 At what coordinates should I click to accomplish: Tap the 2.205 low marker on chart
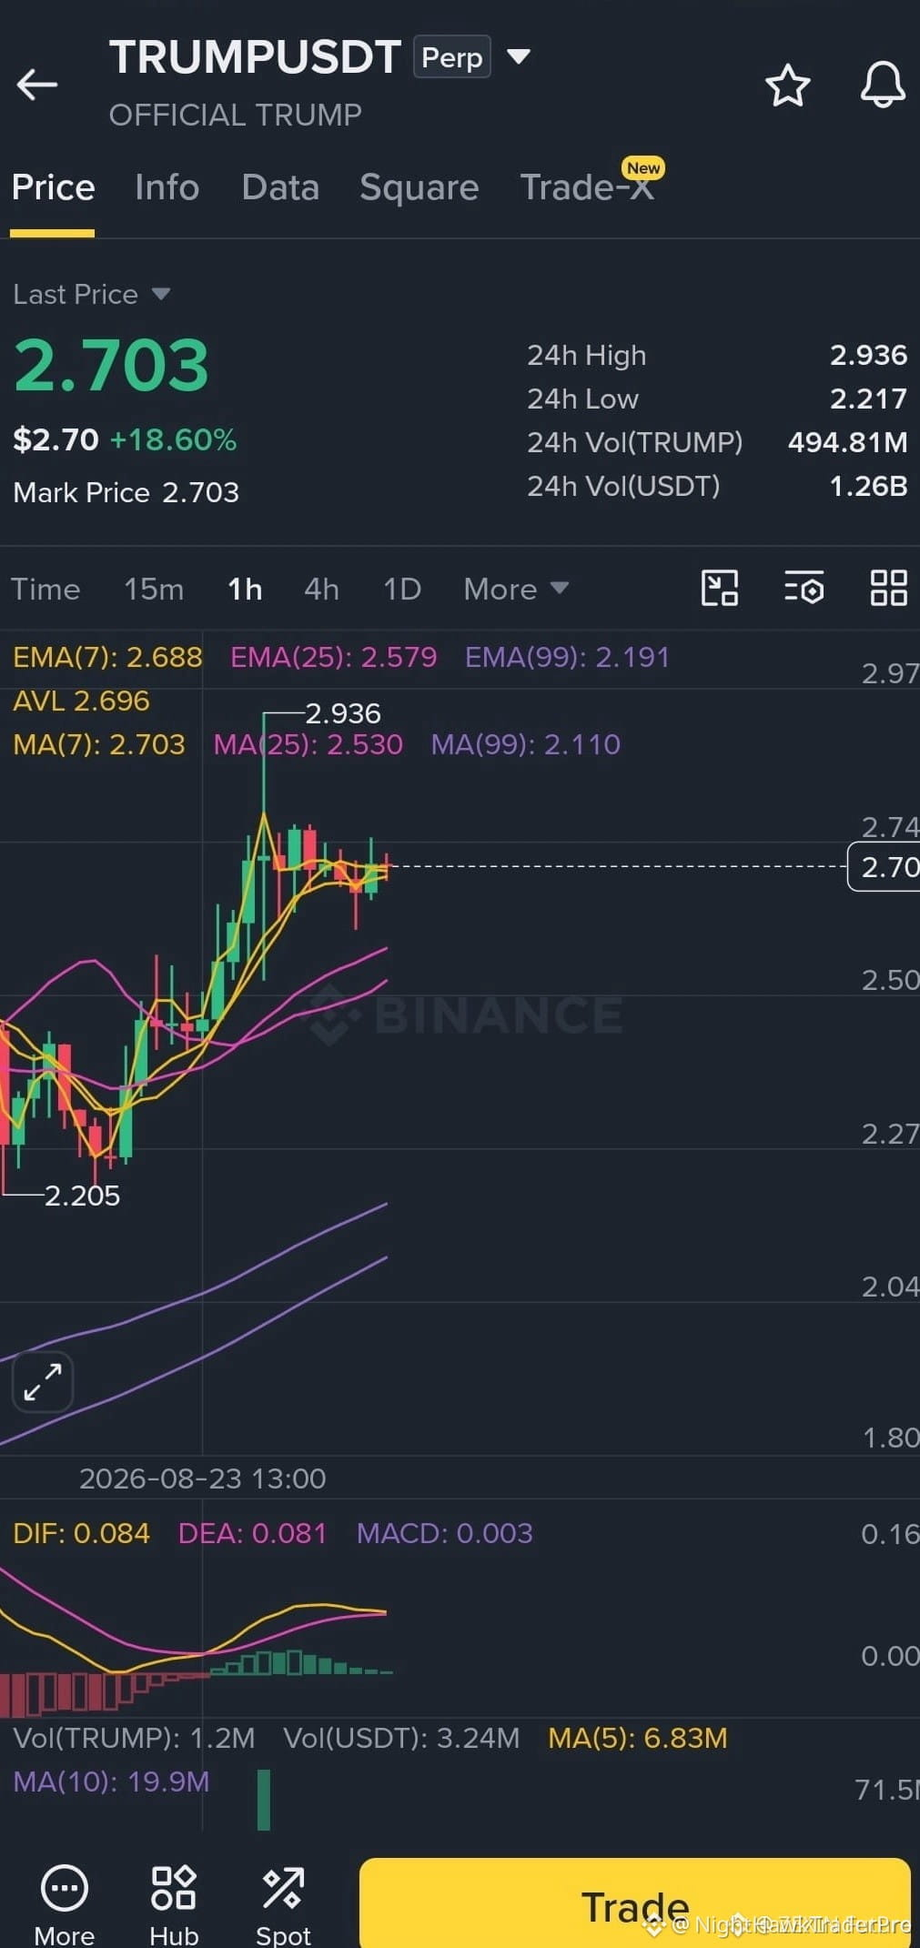tap(82, 1196)
